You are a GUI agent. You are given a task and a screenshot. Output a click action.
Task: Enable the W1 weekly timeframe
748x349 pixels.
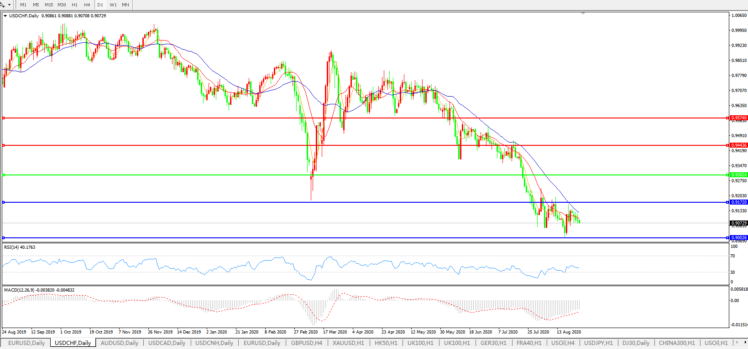[x=113, y=5]
